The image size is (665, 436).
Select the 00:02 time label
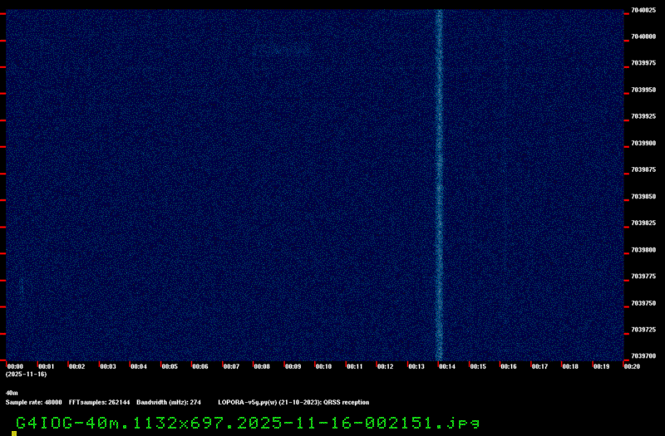click(76, 366)
